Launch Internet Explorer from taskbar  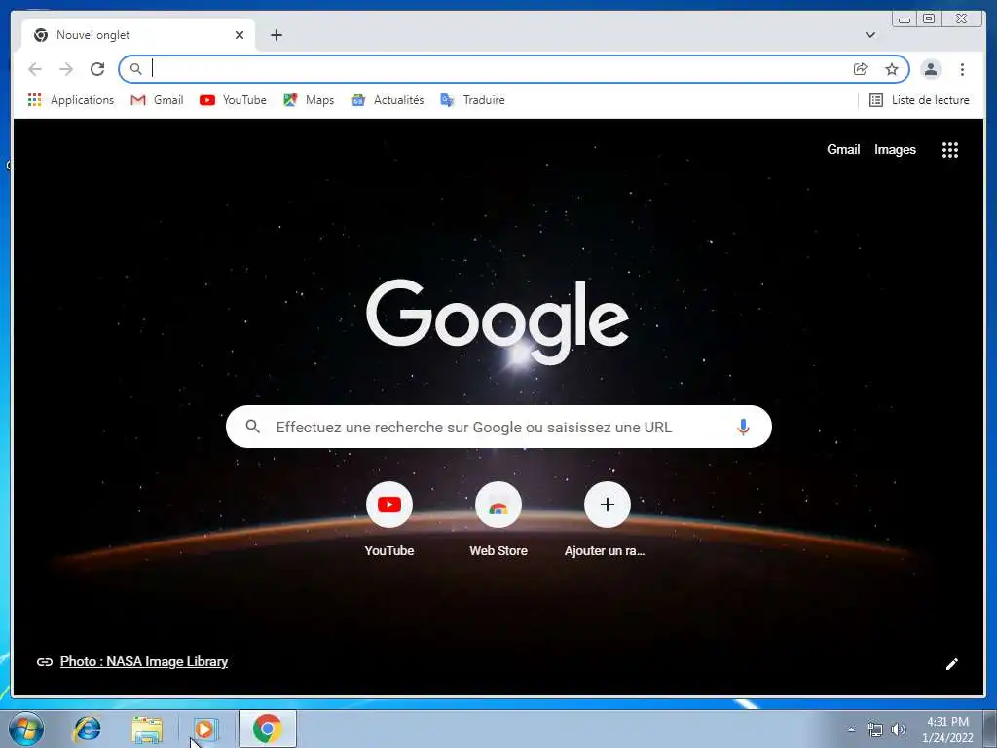(87, 729)
